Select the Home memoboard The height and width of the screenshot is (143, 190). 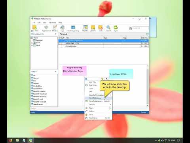tap(36, 38)
